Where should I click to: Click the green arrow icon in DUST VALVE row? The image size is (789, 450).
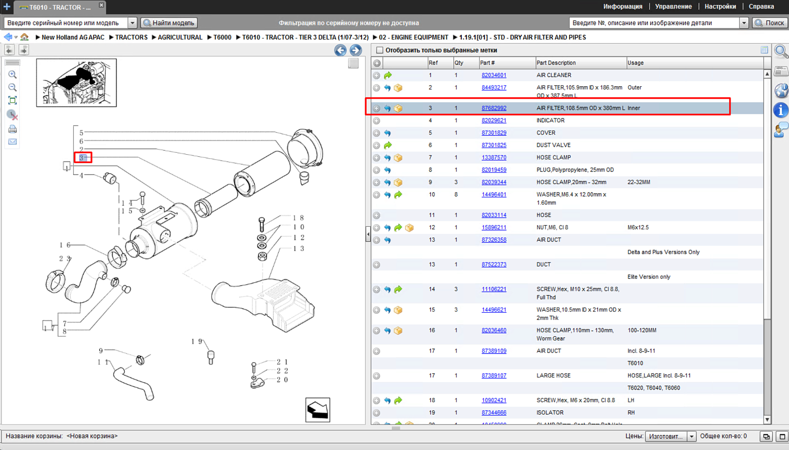[x=388, y=145]
